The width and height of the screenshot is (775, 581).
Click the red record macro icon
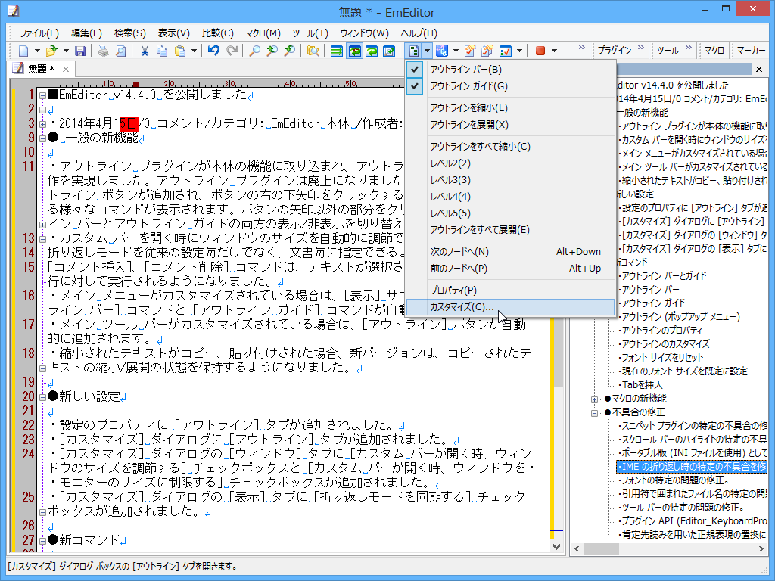[540, 51]
